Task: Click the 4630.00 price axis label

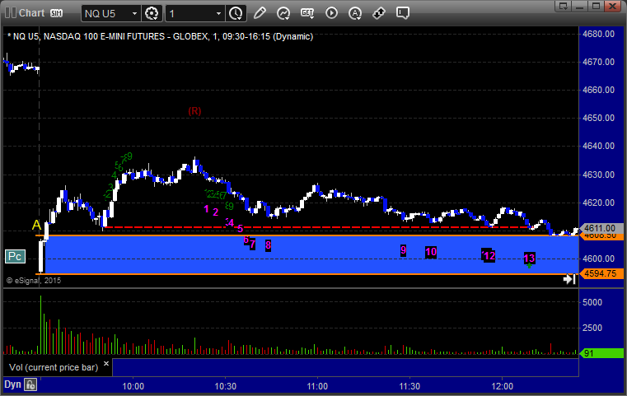Action: pos(599,175)
